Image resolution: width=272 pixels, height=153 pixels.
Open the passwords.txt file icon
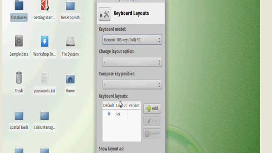click(x=44, y=77)
